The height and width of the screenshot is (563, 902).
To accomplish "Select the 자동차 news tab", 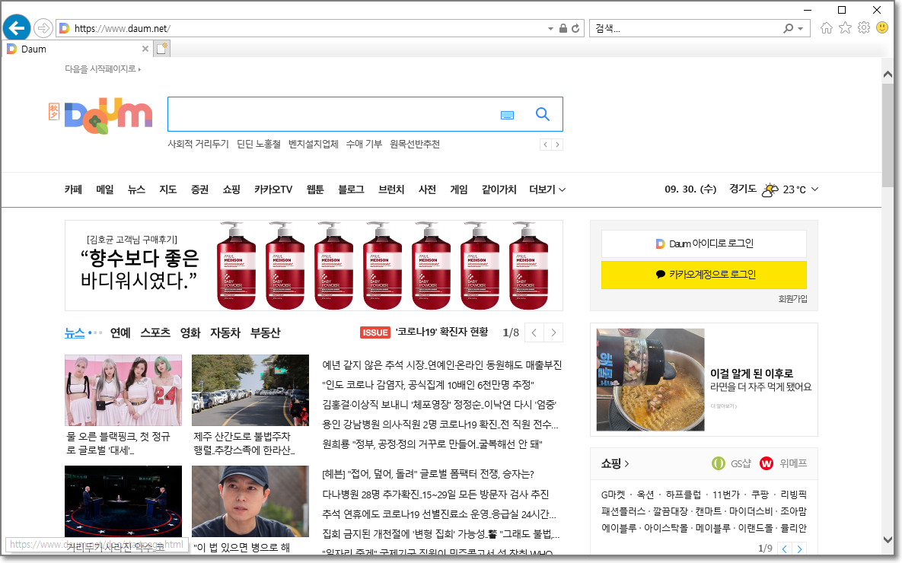I will click(225, 332).
